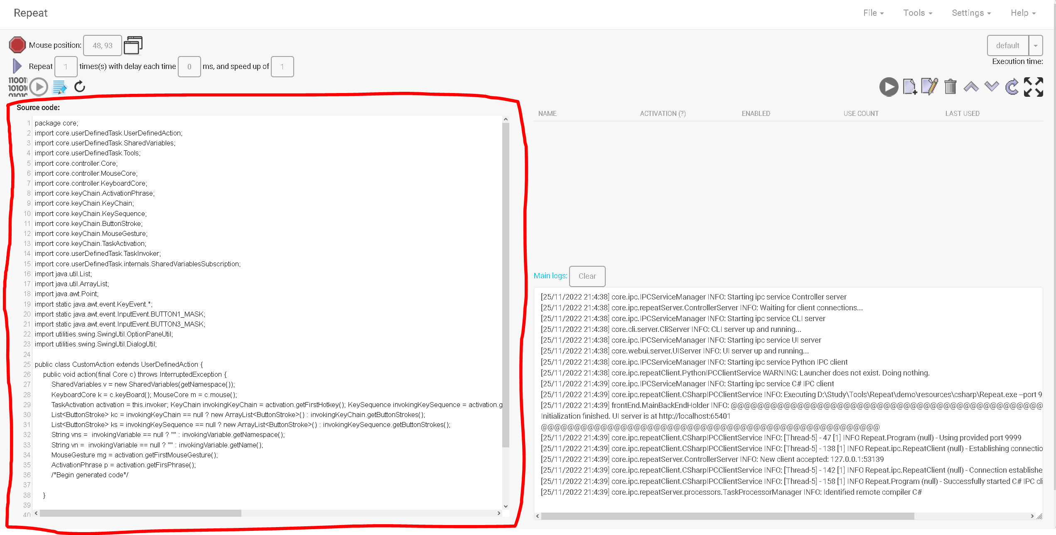1056x535 pixels.
Task: Move the task up with the chevron
Action: click(x=971, y=87)
